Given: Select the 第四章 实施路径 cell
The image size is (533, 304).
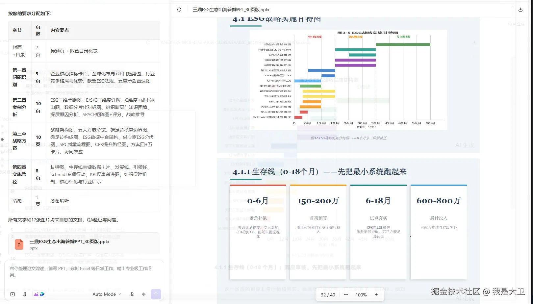Looking at the screenshot, I should [x=19, y=174].
